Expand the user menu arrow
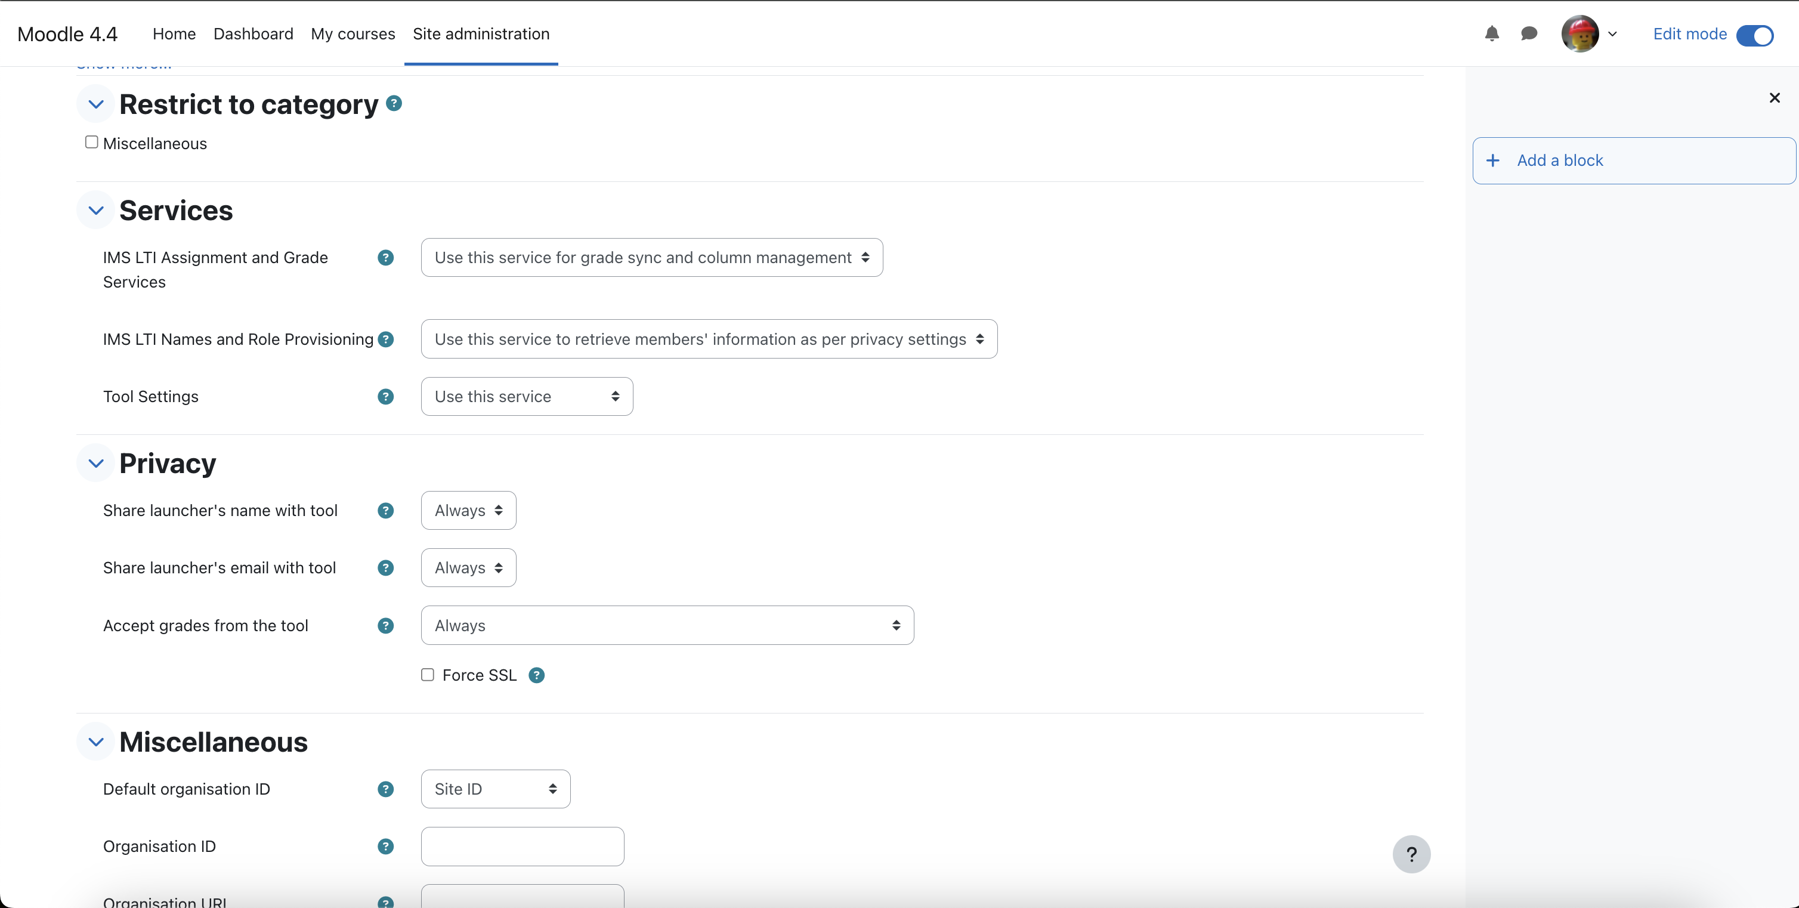The image size is (1799, 908). tap(1612, 34)
